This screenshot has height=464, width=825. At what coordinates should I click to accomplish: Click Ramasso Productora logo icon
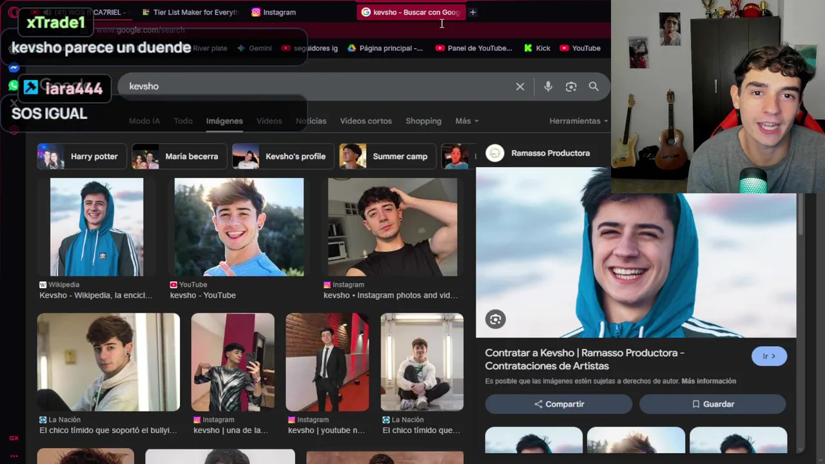[x=495, y=153]
